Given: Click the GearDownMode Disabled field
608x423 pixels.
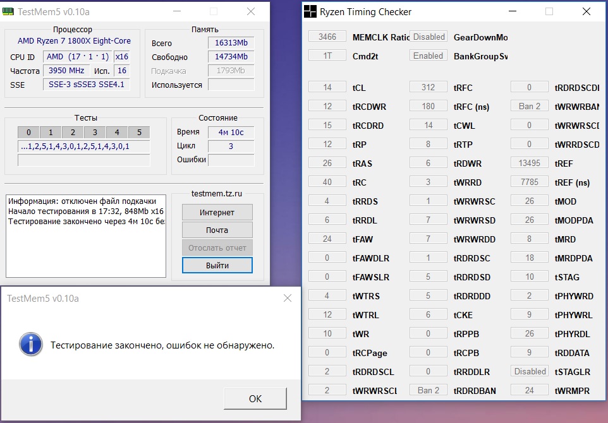Looking at the screenshot, I should tap(429, 37).
